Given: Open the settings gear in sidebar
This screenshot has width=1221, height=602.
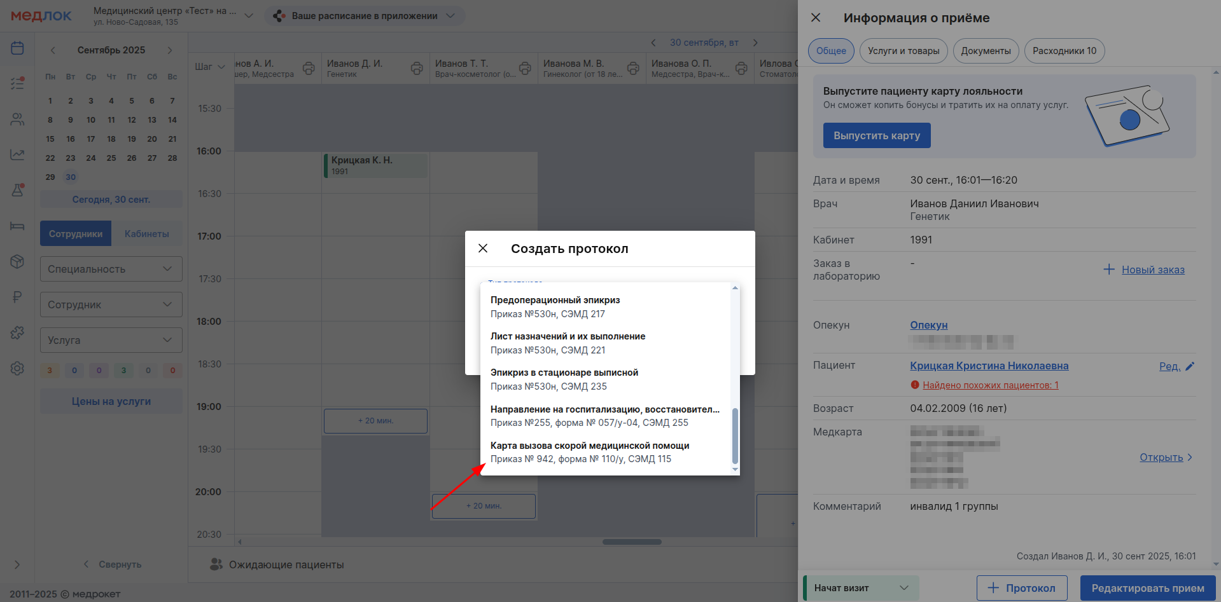Looking at the screenshot, I should [17, 368].
